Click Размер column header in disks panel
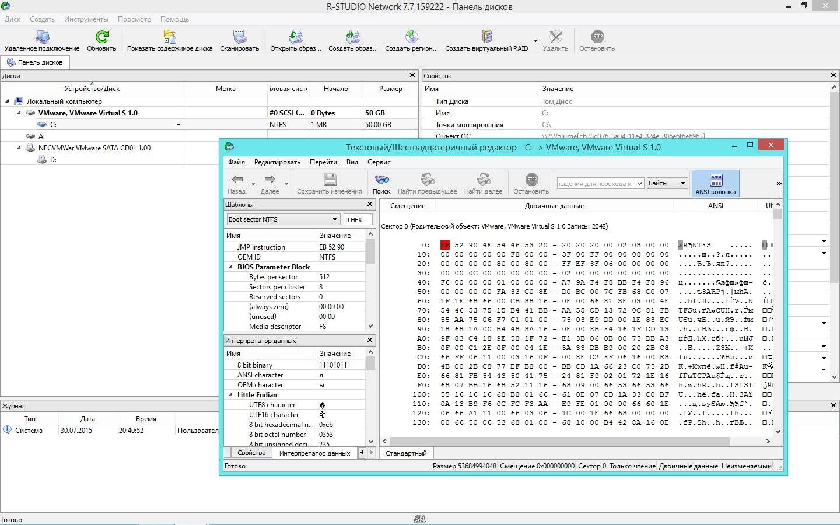The height and width of the screenshot is (525, 840). (x=390, y=89)
